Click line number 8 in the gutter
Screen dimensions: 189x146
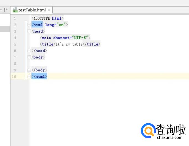pyautogui.click(x=15, y=64)
